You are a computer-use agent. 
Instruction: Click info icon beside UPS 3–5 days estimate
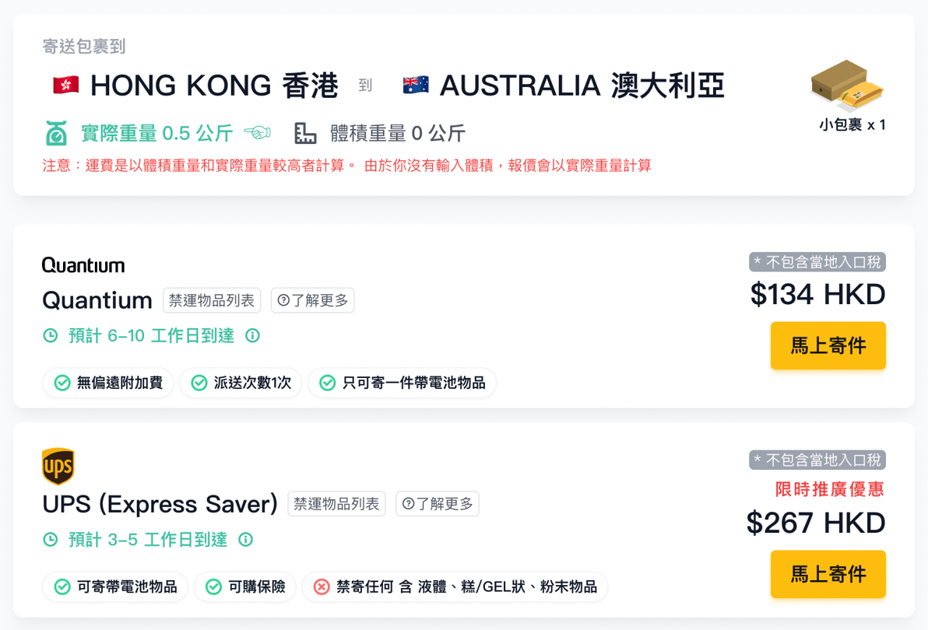[x=245, y=539]
